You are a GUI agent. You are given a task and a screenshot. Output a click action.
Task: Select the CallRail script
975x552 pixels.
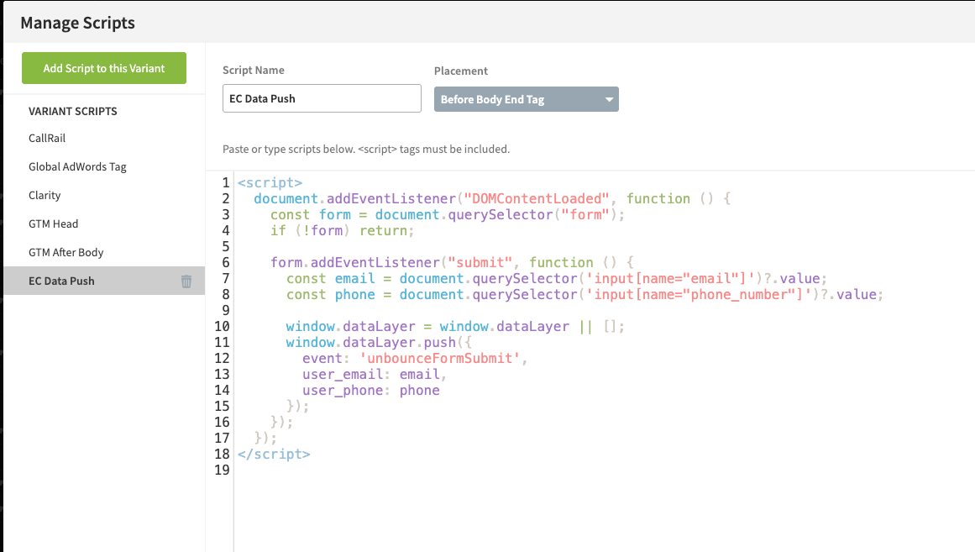point(47,138)
